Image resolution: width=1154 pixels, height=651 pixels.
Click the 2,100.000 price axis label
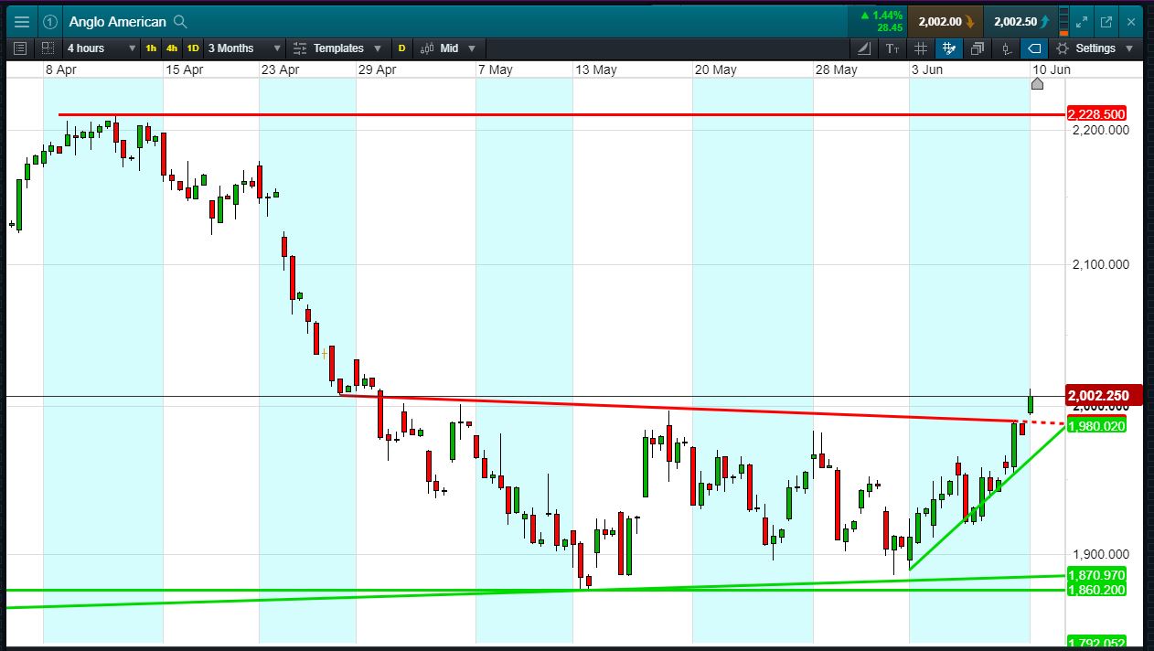coord(1101,265)
